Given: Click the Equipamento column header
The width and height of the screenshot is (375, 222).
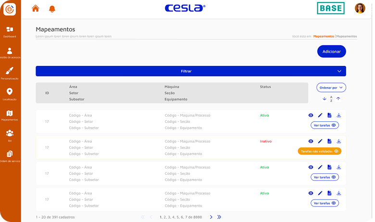Looking at the screenshot, I should point(176,99).
